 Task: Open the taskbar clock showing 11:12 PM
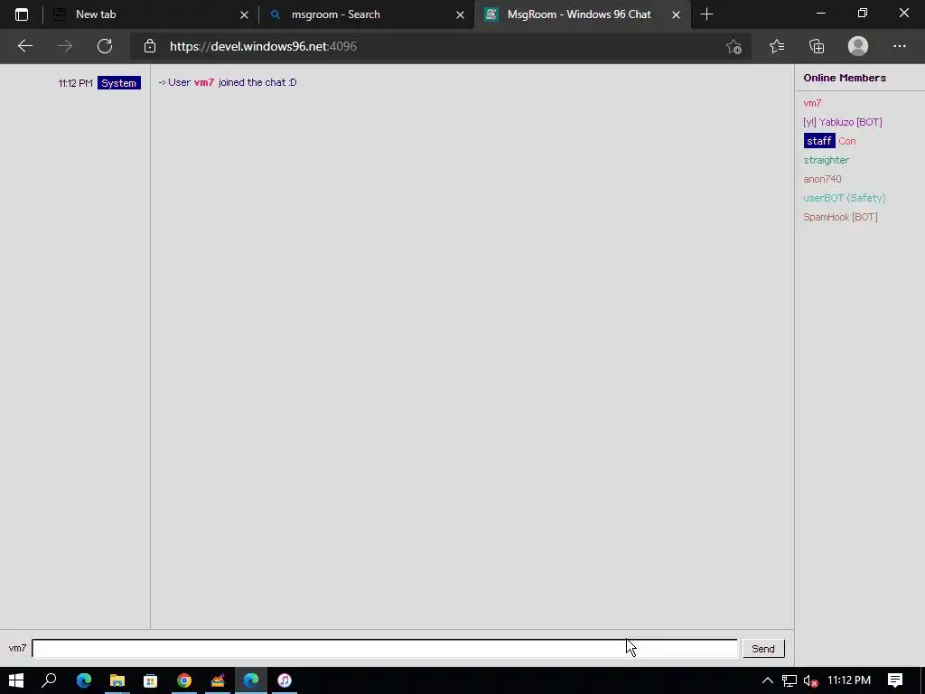click(849, 680)
